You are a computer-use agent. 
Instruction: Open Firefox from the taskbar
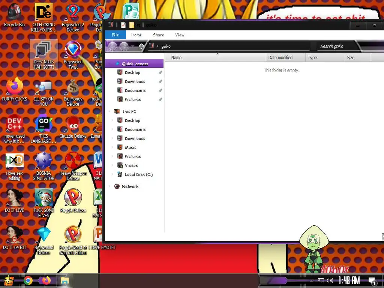click(x=46, y=280)
